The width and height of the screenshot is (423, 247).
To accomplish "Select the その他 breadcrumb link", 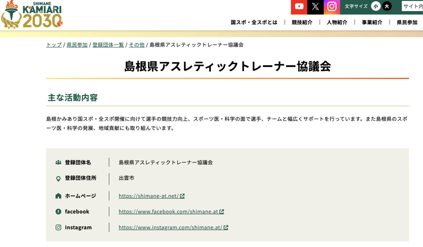I will click(136, 45).
